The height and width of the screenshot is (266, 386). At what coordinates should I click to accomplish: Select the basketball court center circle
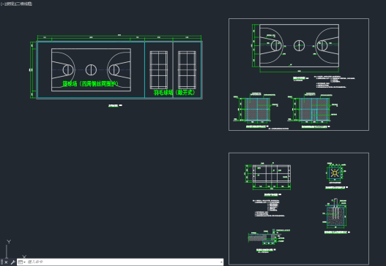[x=91, y=69]
